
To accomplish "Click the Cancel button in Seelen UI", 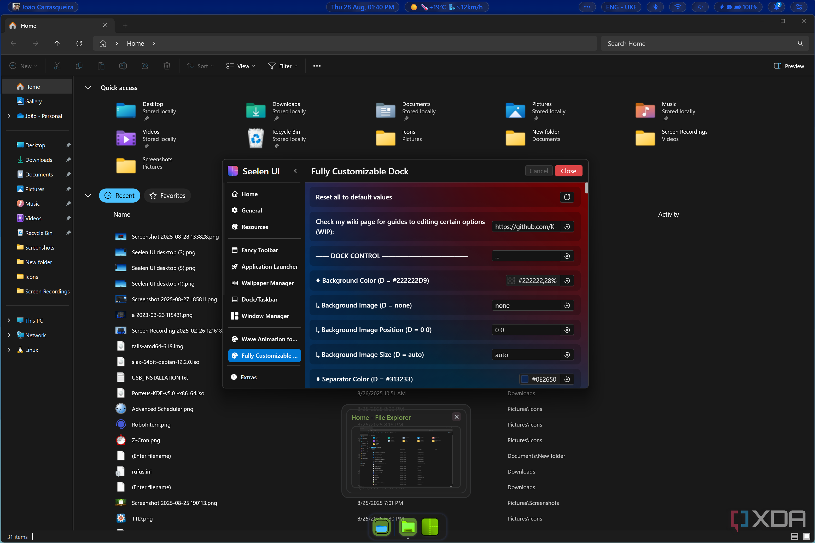I will (x=538, y=171).
